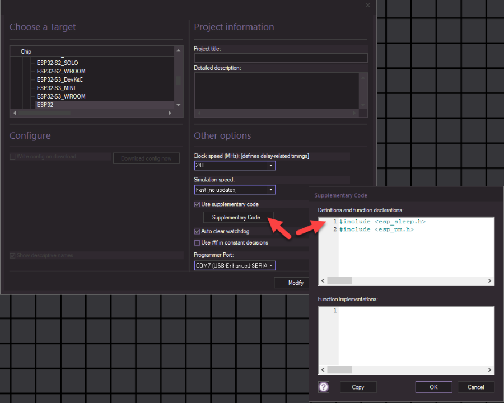This screenshot has width=504, height=403.
Task: Click horizontal scrollbar thumb in definitions box
Action: (339, 280)
